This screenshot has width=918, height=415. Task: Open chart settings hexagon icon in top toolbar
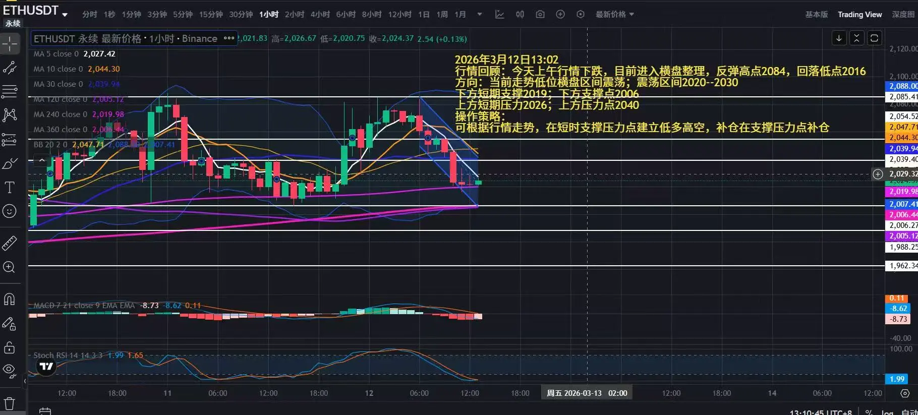pyautogui.click(x=581, y=15)
